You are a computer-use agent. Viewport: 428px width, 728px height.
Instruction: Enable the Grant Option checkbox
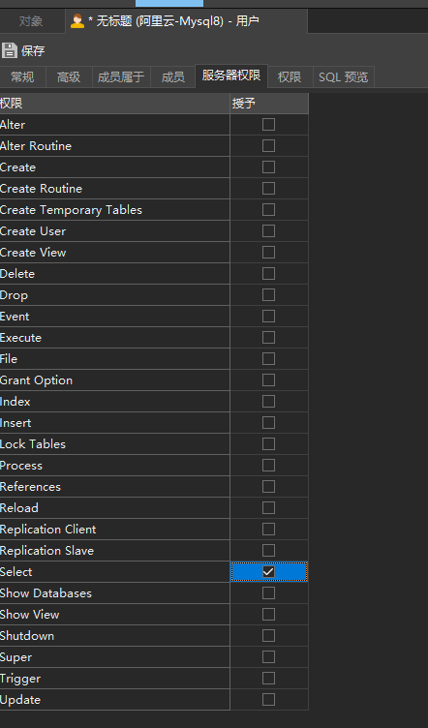[268, 380]
